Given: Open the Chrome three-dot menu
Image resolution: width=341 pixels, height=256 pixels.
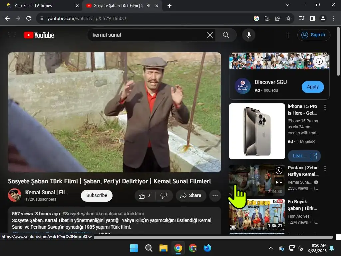Looking at the screenshot, I should [334, 19].
